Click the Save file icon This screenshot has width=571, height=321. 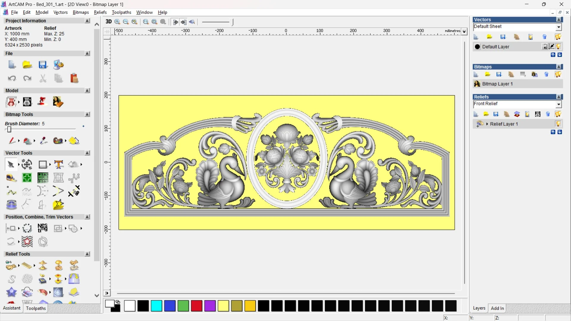(x=43, y=65)
